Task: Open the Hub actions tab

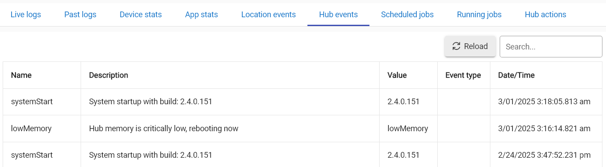Action: (546, 15)
